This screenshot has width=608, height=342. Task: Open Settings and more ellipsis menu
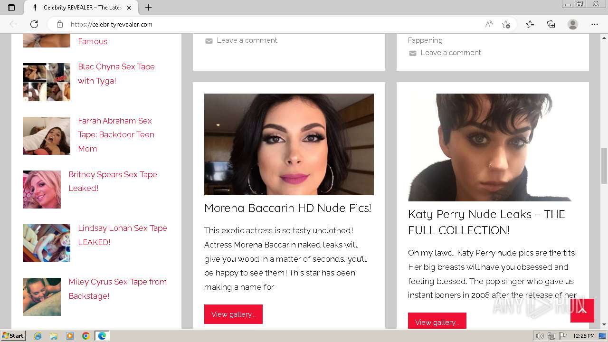pyautogui.click(x=595, y=24)
